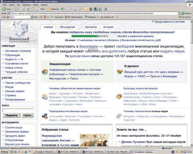Screen dimensions: 193x154
Task: Switch to the обсуждение tab
Action: point(67,27)
